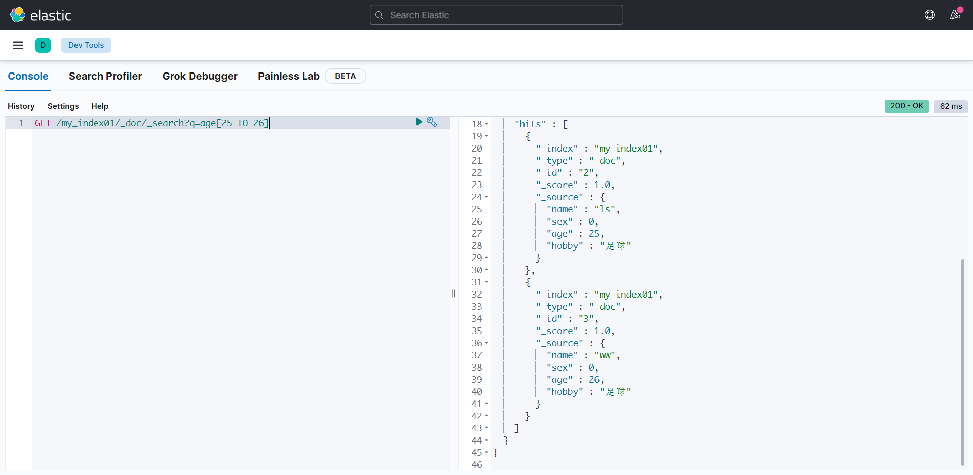Click the fold marker at line 45

click(486, 453)
